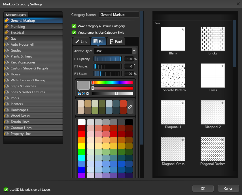Screen dimensions: 242x195
Task: Click the paint roller icon on Plants & Trees
Action: (x=7, y=56)
